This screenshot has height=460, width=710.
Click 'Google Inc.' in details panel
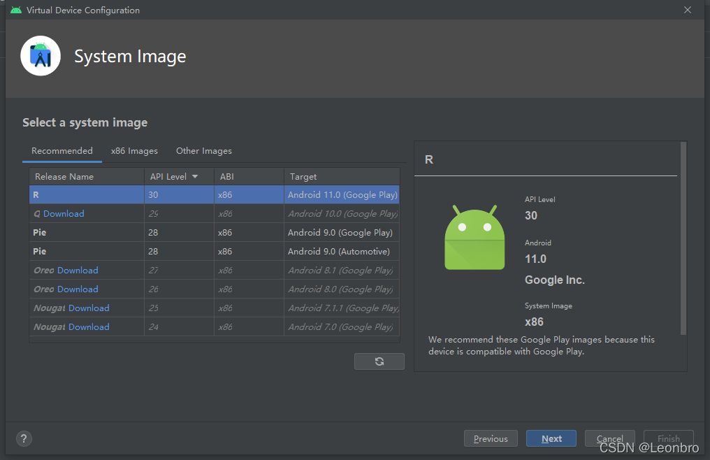555,280
